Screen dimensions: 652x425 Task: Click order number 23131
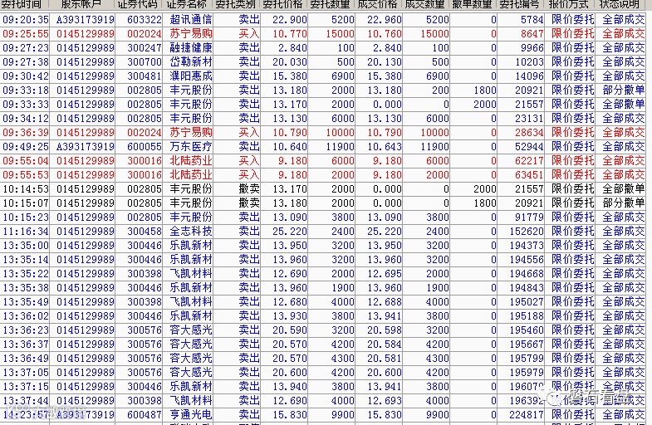coord(529,119)
